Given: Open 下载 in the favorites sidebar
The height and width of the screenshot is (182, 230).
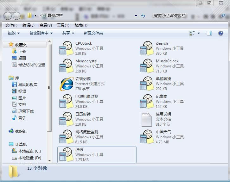Looking at the screenshot, I should (22, 51).
